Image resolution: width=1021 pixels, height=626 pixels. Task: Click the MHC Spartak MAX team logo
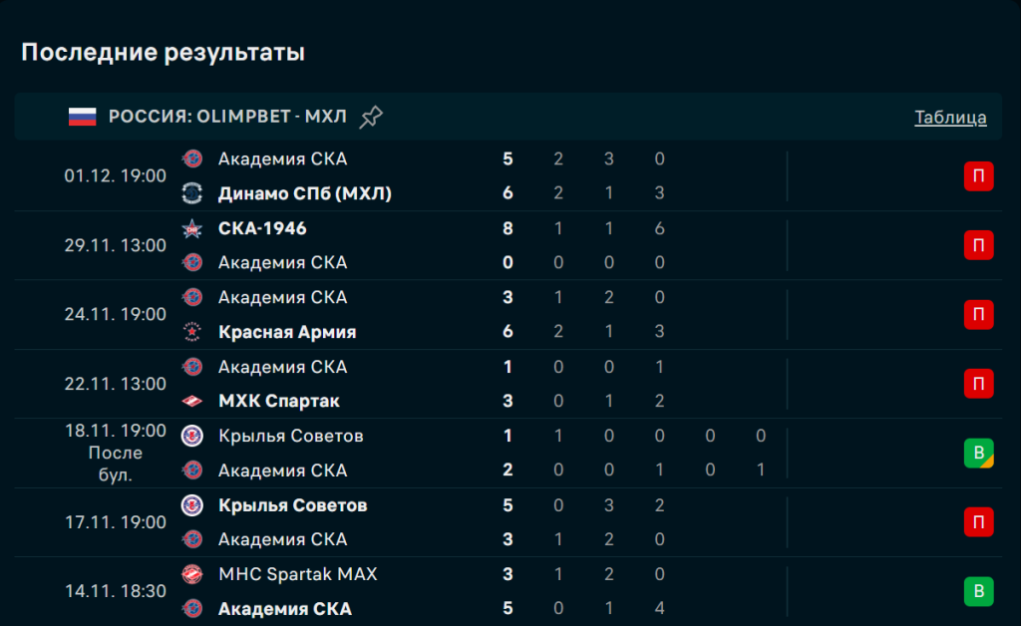coord(192,574)
